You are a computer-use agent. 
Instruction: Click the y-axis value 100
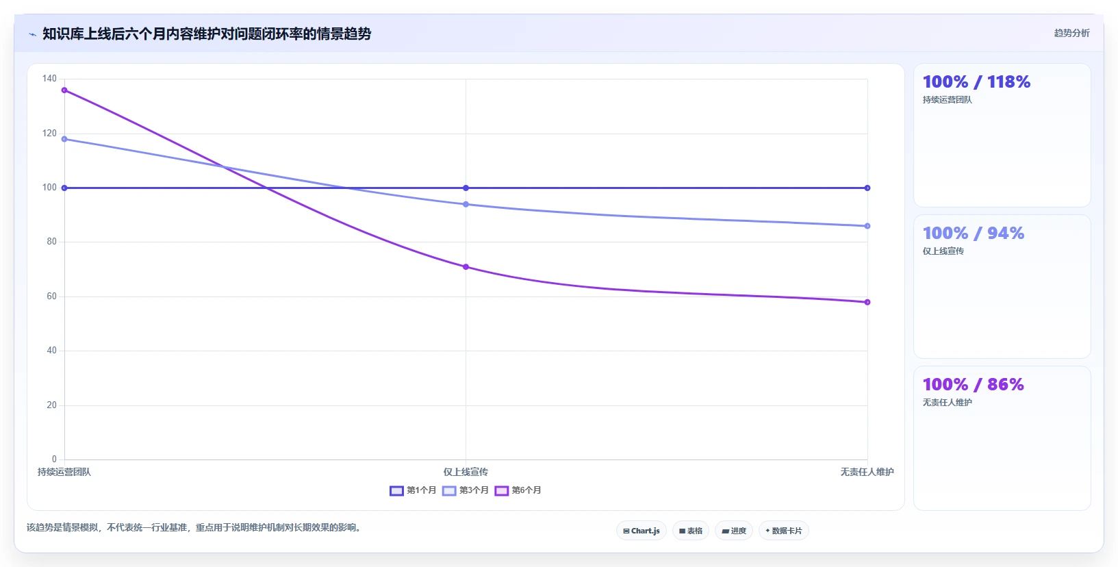click(x=49, y=188)
